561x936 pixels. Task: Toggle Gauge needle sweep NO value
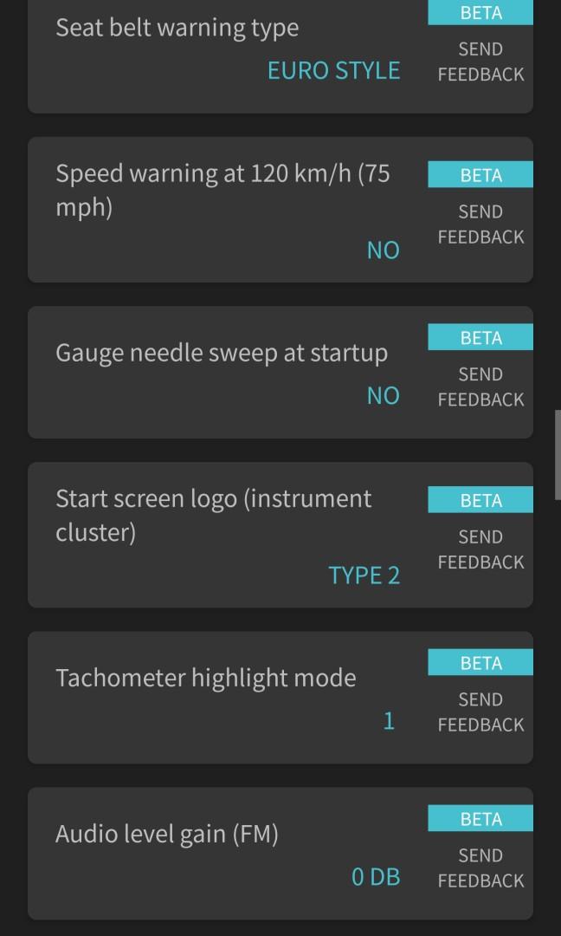point(383,396)
